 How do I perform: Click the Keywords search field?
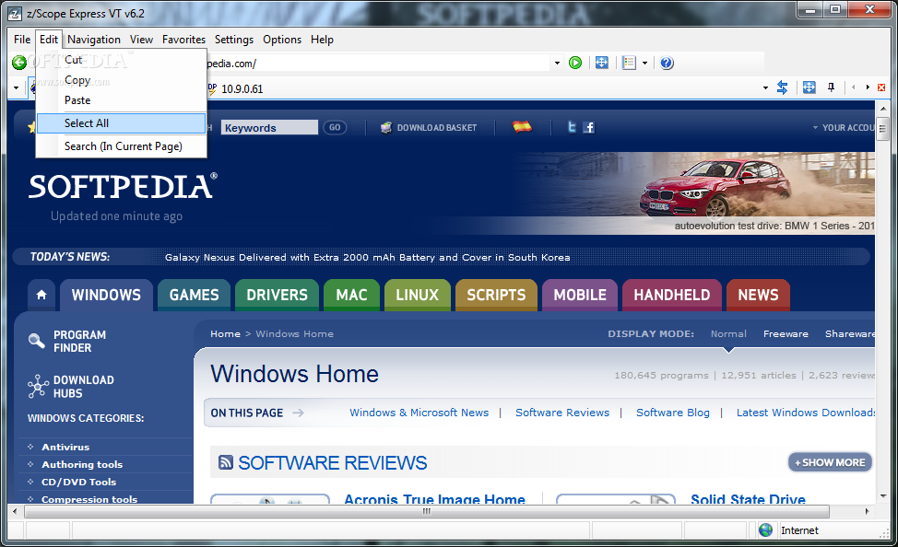269,128
